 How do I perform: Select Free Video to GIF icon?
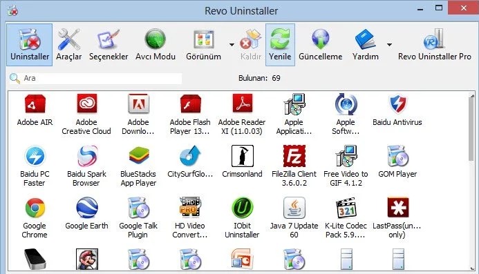coord(346,156)
